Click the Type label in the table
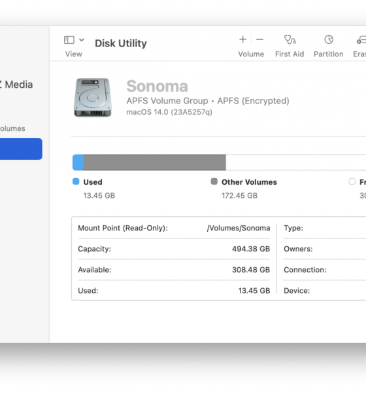Screen dimensions: 366x393 (293, 228)
